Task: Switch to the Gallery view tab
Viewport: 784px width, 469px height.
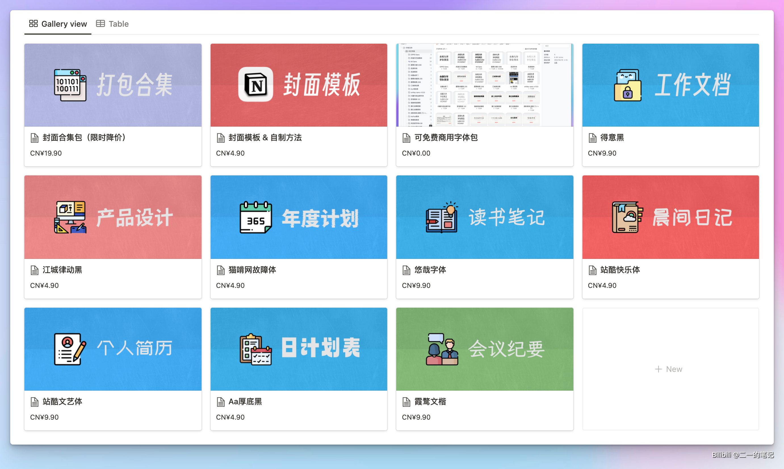Action: click(x=58, y=24)
